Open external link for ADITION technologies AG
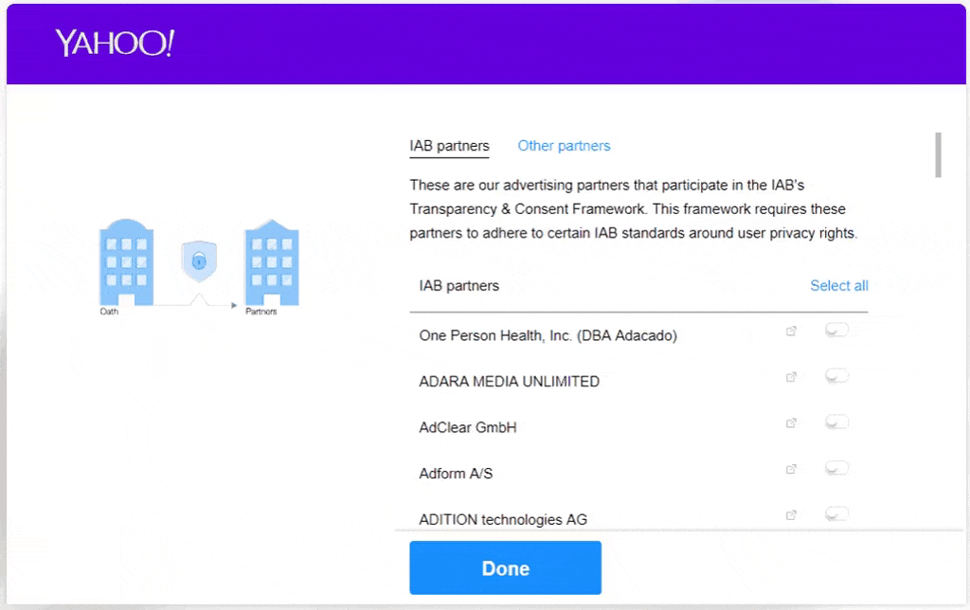 [x=792, y=515]
